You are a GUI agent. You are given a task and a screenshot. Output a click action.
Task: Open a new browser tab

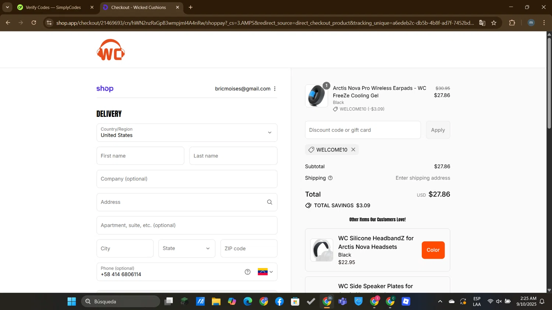[x=191, y=7]
